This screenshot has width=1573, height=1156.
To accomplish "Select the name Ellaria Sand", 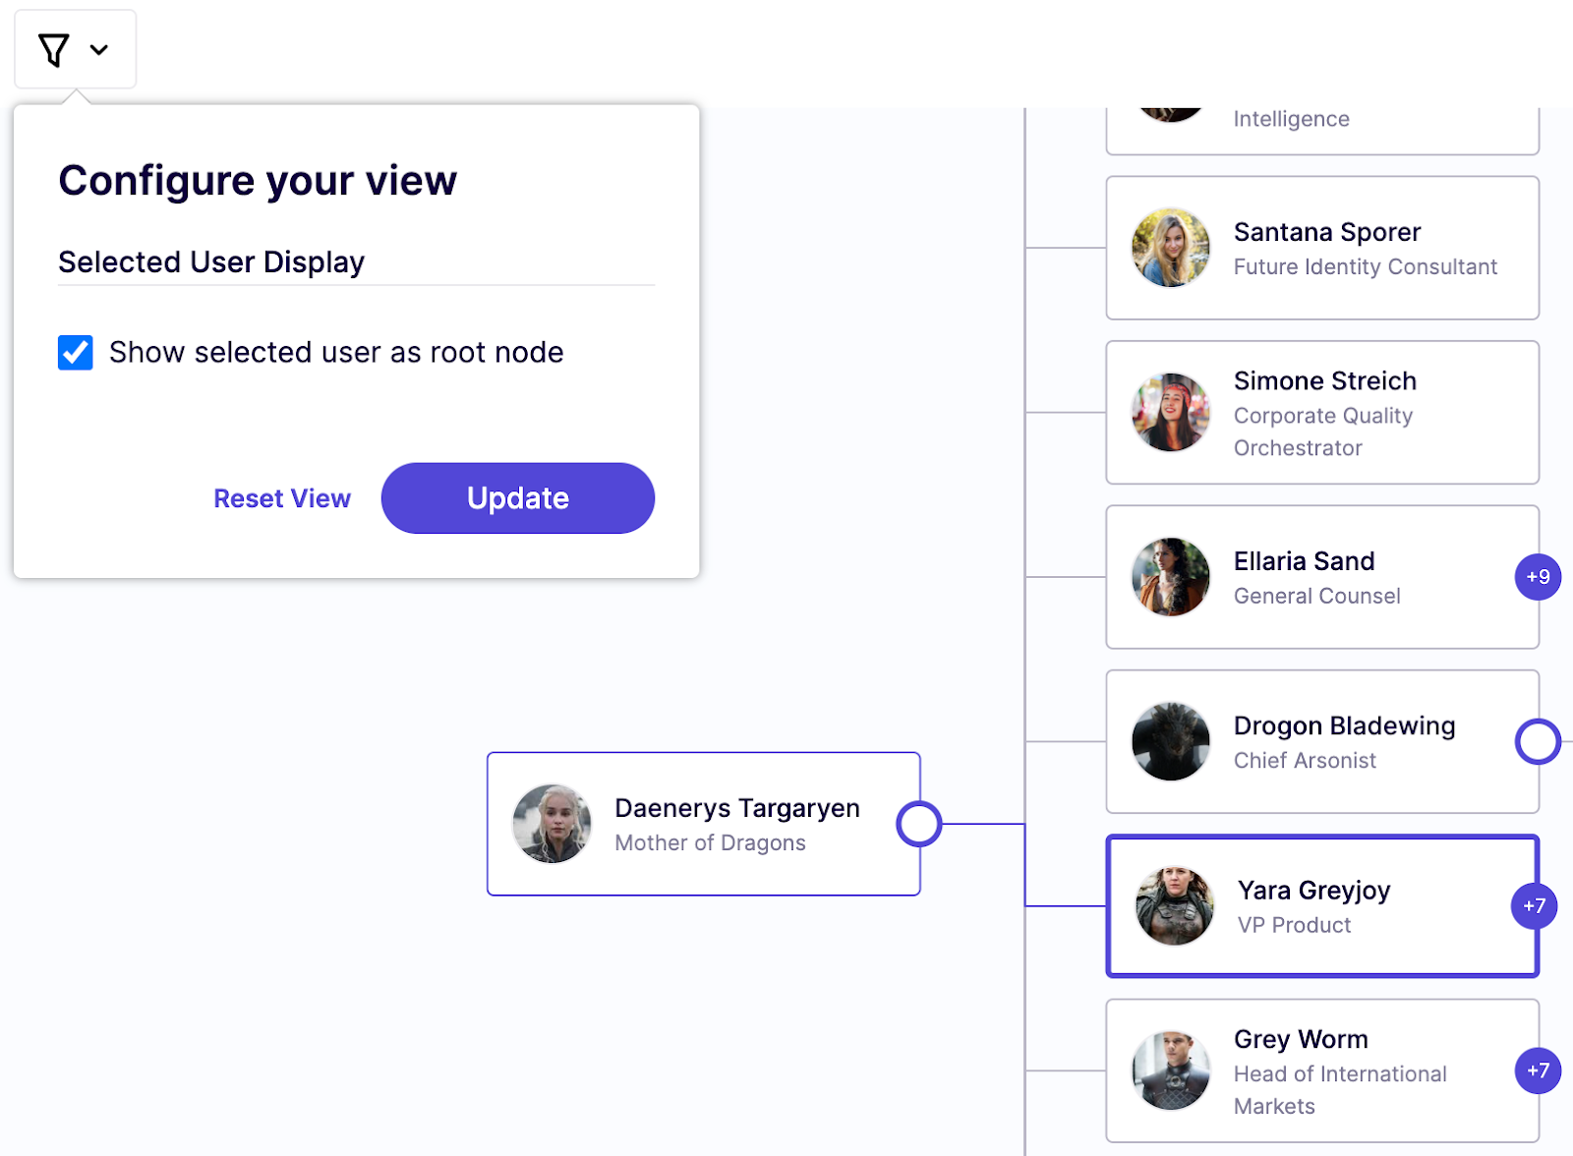I will click(x=1305, y=561).
